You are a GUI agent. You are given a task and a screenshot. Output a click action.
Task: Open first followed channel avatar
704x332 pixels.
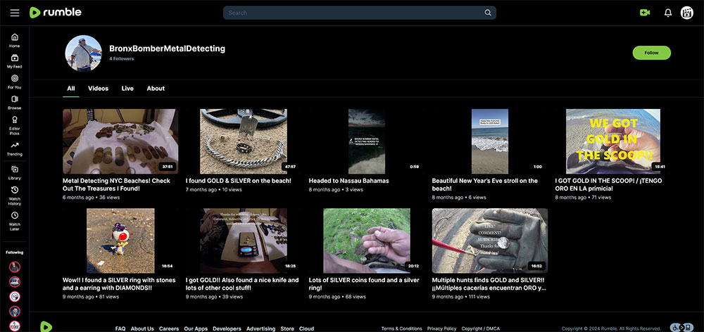tap(15, 267)
